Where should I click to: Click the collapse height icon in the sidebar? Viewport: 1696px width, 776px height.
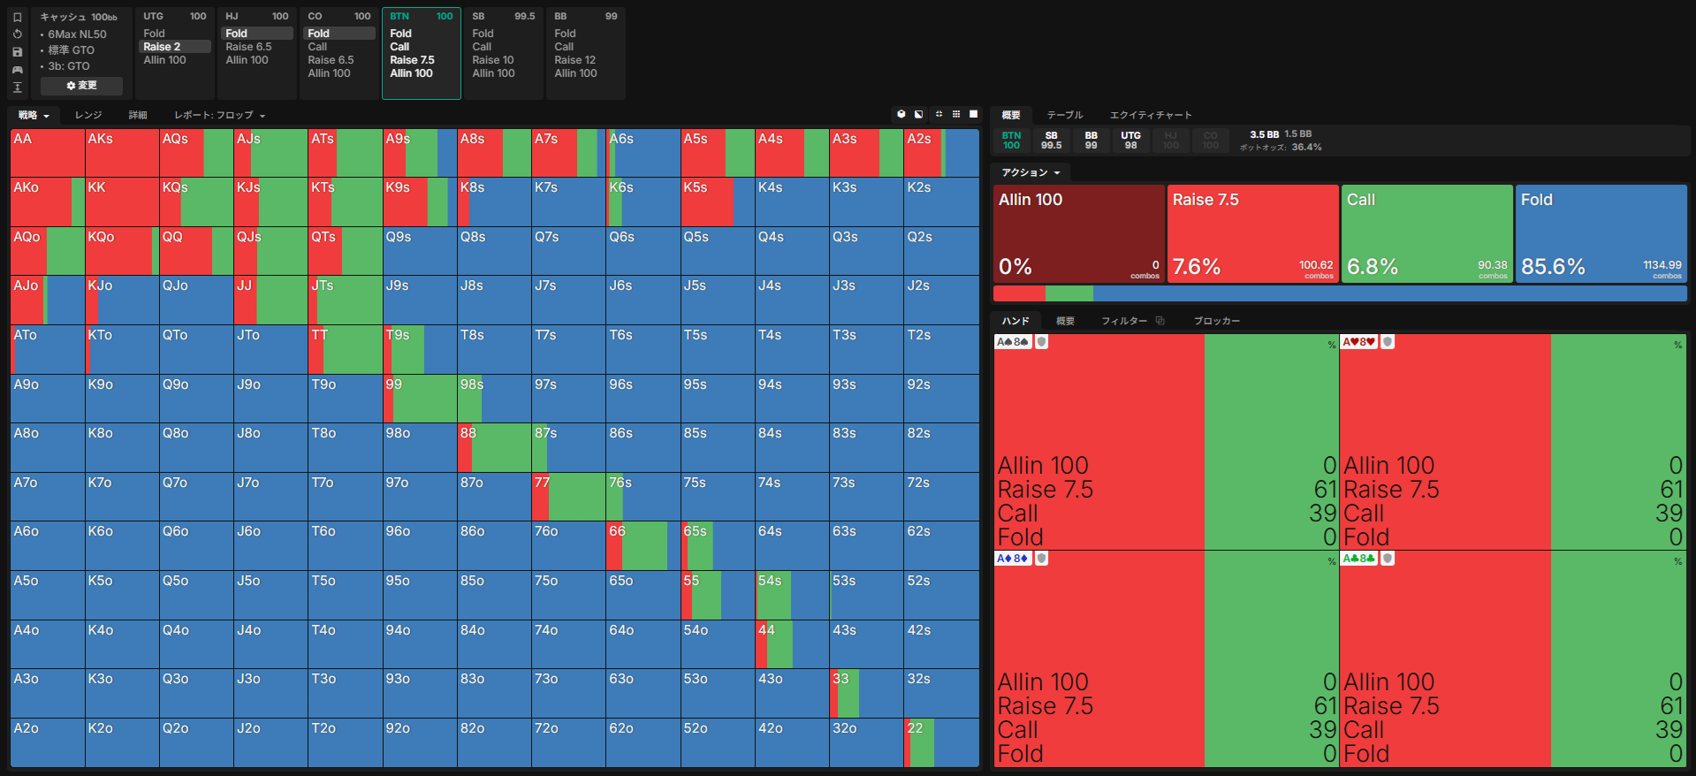(17, 87)
